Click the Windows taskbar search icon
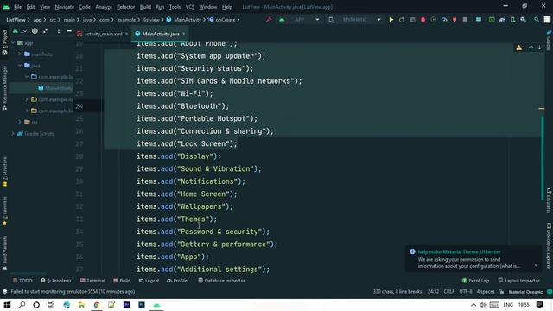This screenshot has width=553, height=311. pyautogui.click(x=22, y=305)
